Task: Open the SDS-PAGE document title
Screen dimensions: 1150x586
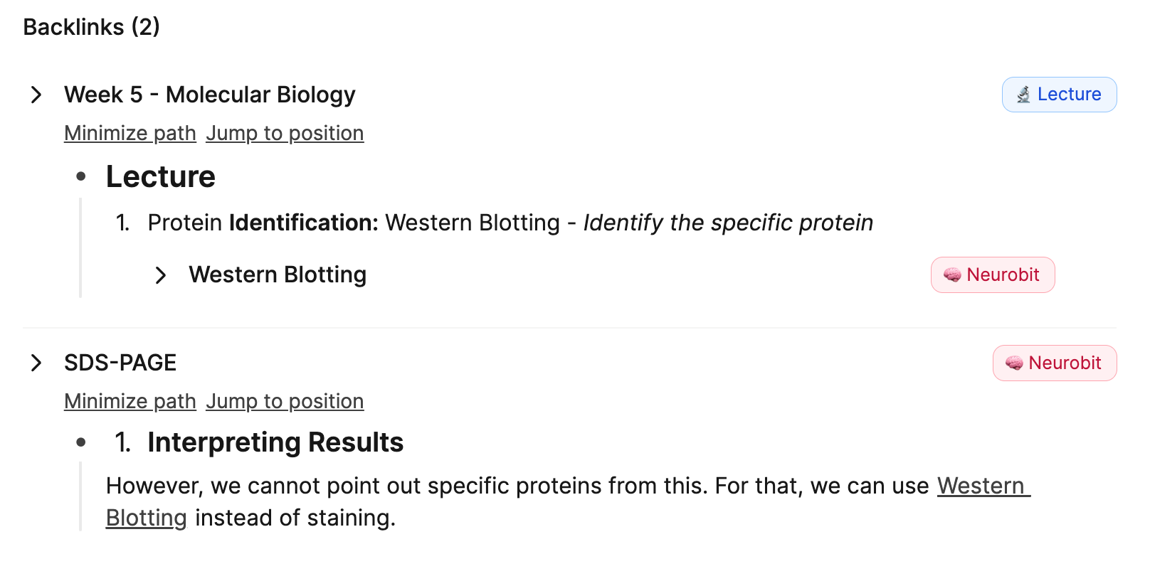Action: click(x=120, y=363)
